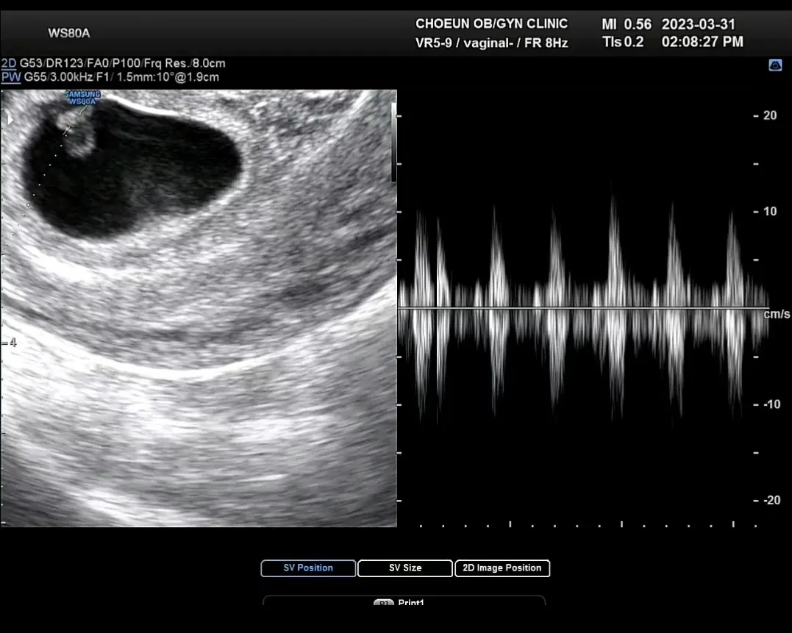The image size is (792, 633).
Task: Choose the 2D Image Position button
Action: (x=502, y=568)
